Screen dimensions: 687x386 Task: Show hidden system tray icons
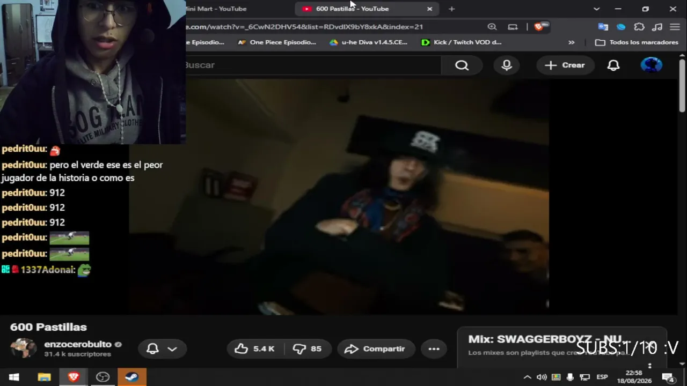tap(527, 377)
